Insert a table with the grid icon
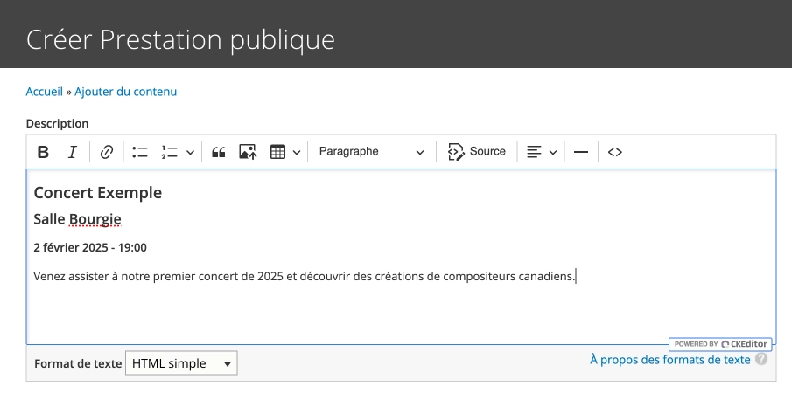792x393 pixels. tap(277, 152)
